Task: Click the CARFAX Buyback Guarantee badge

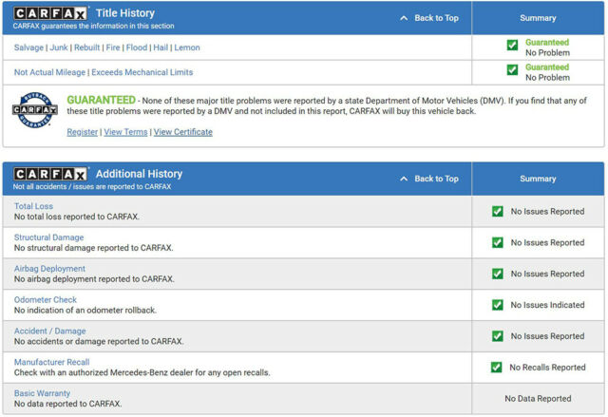Action: (x=34, y=113)
